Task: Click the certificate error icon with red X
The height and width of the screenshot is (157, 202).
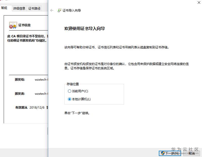Action: pyautogui.click(x=13, y=25)
